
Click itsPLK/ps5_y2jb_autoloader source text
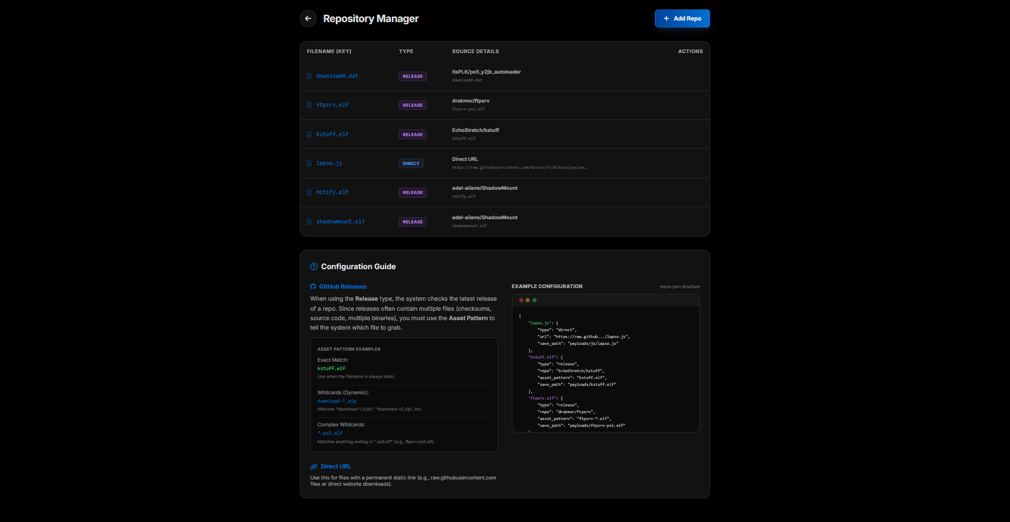point(487,72)
